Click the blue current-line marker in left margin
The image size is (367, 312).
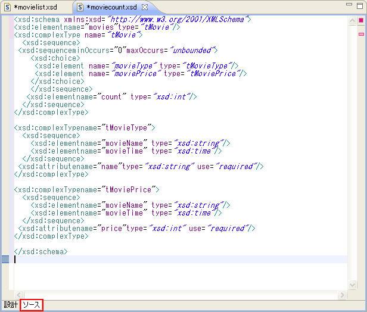(5, 259)
